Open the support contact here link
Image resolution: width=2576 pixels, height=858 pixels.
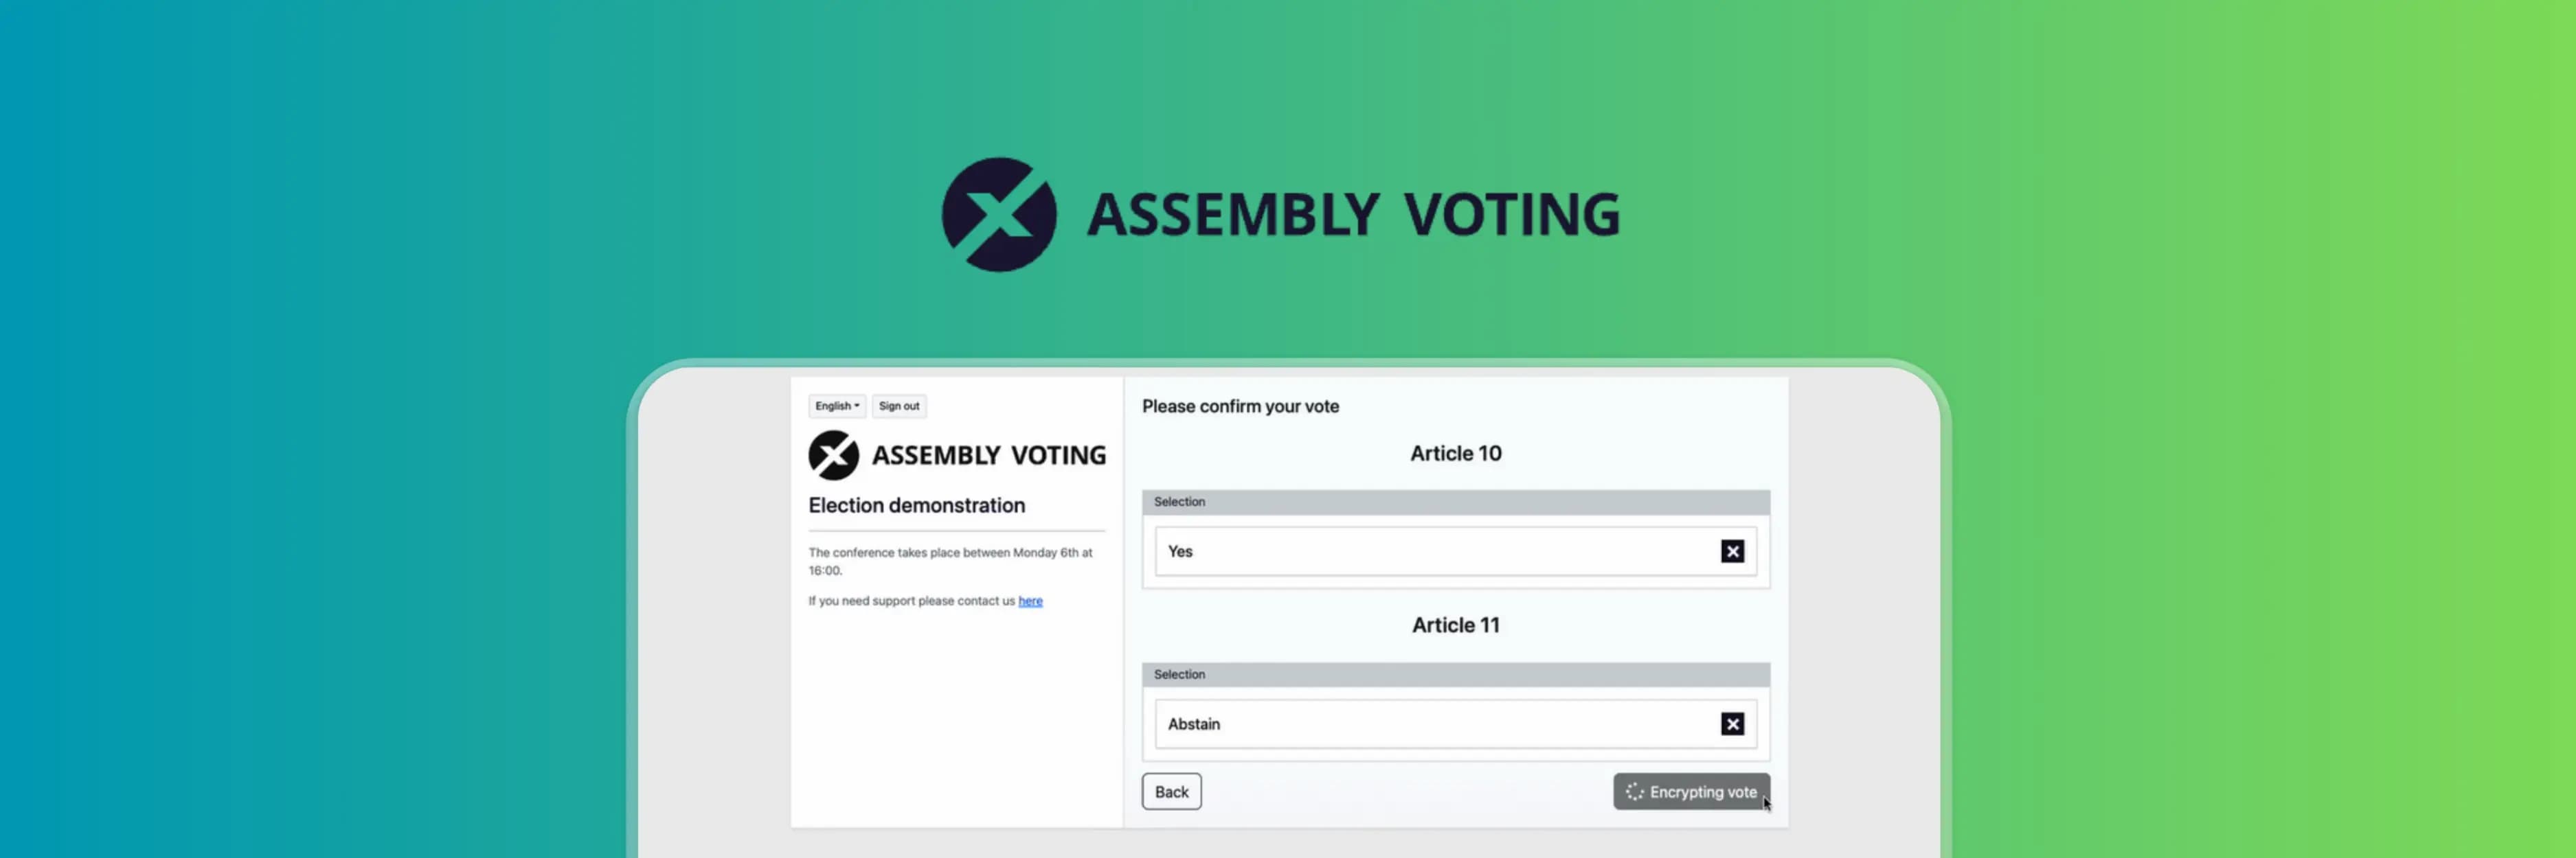click(x=1031, y=601)
